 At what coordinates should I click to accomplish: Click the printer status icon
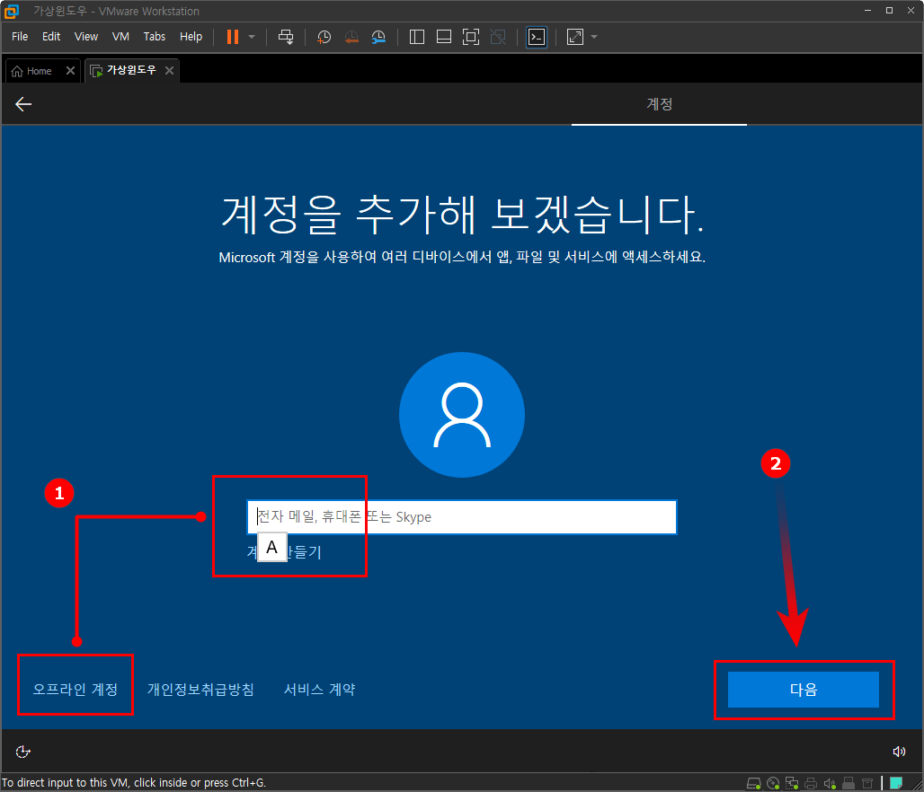(x=811, y=783)
